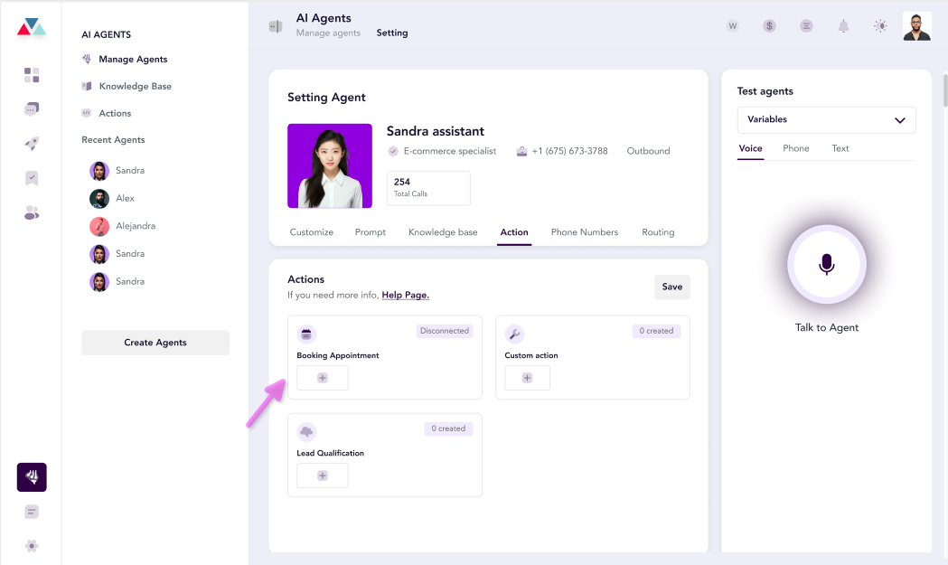Viewport: 948px width, 565px height.
Task: Open the Prompt tab
Action: tap(370, 232)
